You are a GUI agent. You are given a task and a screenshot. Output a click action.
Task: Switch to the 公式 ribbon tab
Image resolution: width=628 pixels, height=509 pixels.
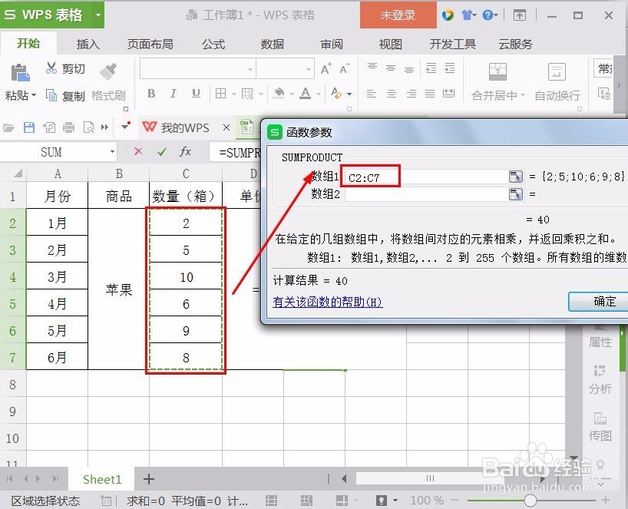coord(213,44)
